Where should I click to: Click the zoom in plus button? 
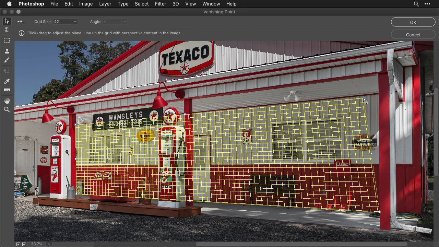(x=24, y=244)
